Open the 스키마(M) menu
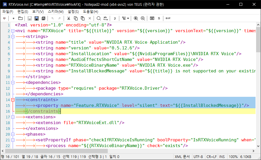 coord(56,12)
